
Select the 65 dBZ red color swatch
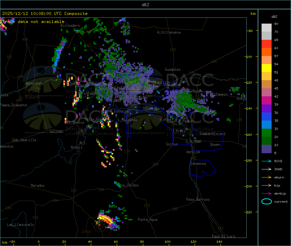coord(266,44)
